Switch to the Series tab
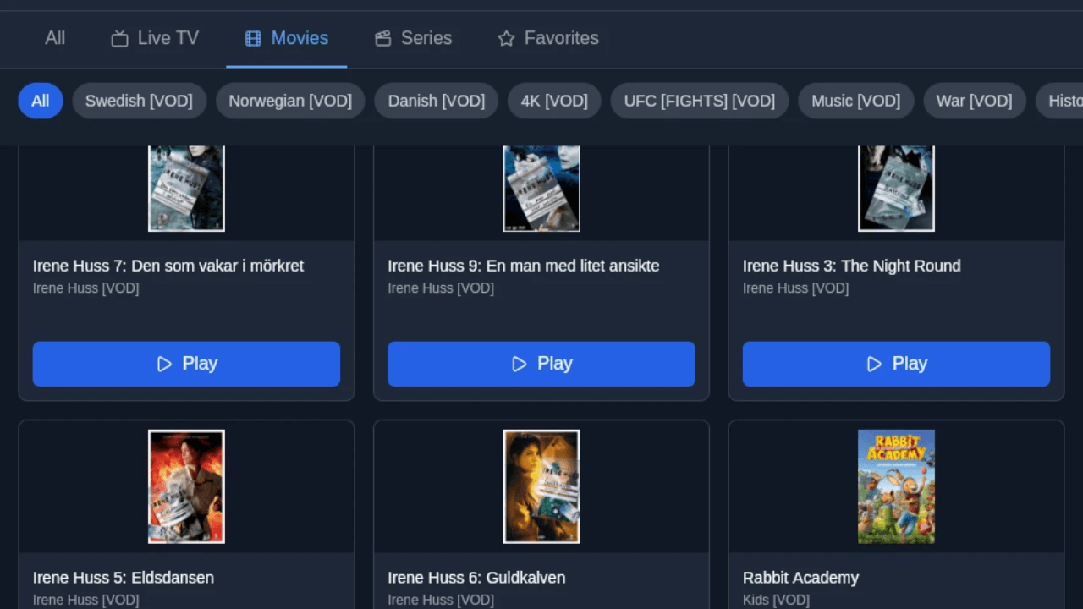The height and width of the screenshot is (609, 1083). point(413,38)
